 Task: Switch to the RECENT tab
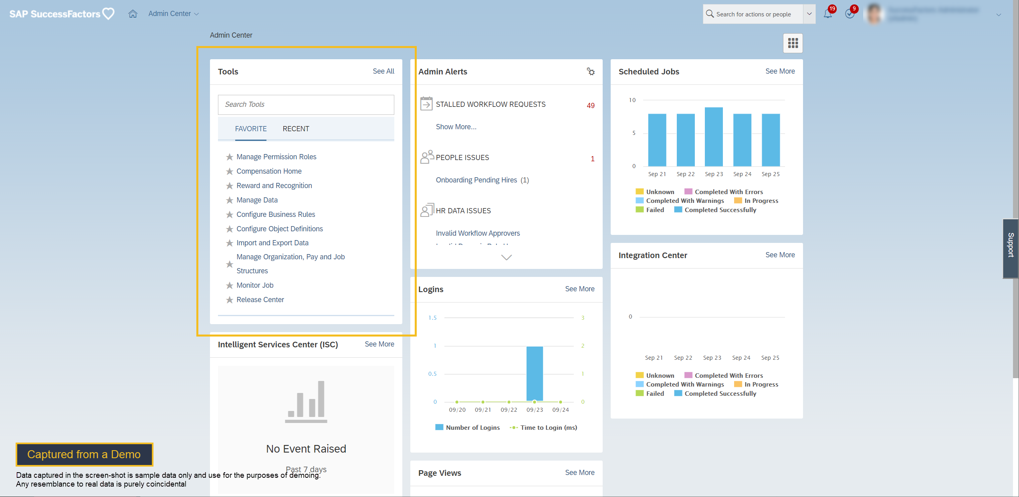(x=296, y=129)
